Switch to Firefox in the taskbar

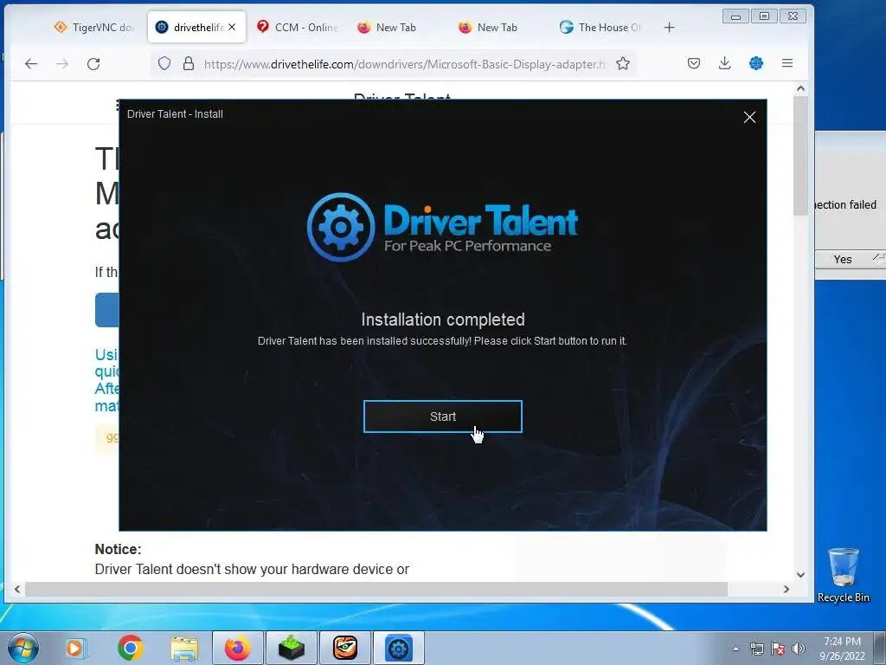coord(238,648)
